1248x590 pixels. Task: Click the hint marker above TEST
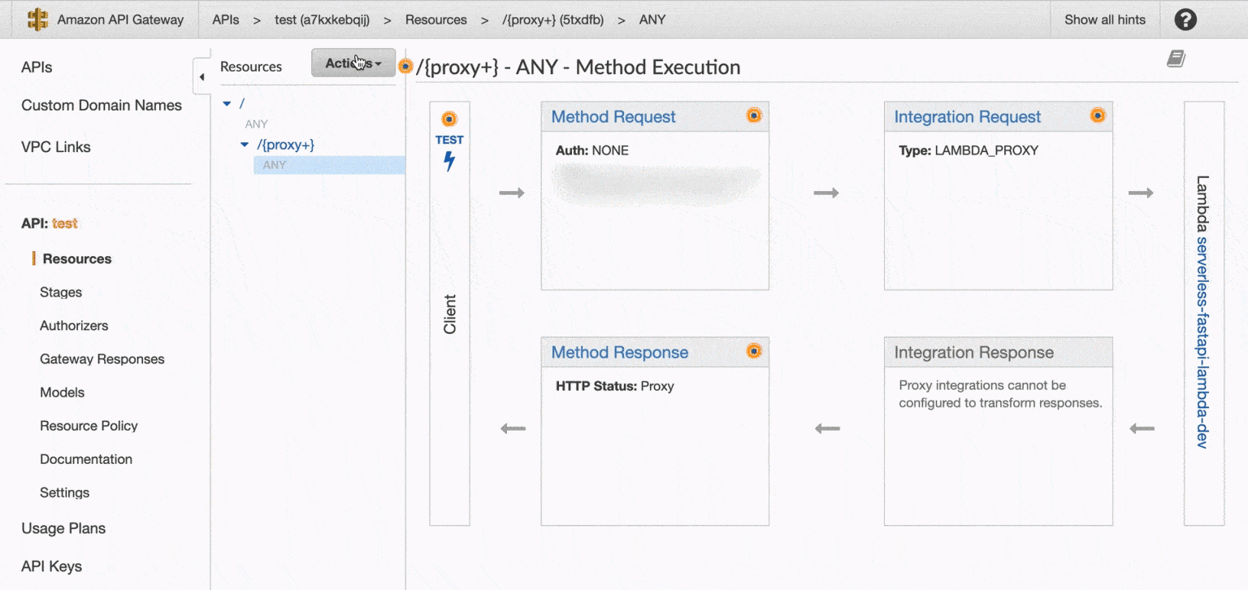click(449, 119)
